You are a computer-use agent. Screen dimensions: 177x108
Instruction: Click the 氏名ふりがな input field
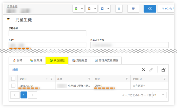tap(129, 45)
